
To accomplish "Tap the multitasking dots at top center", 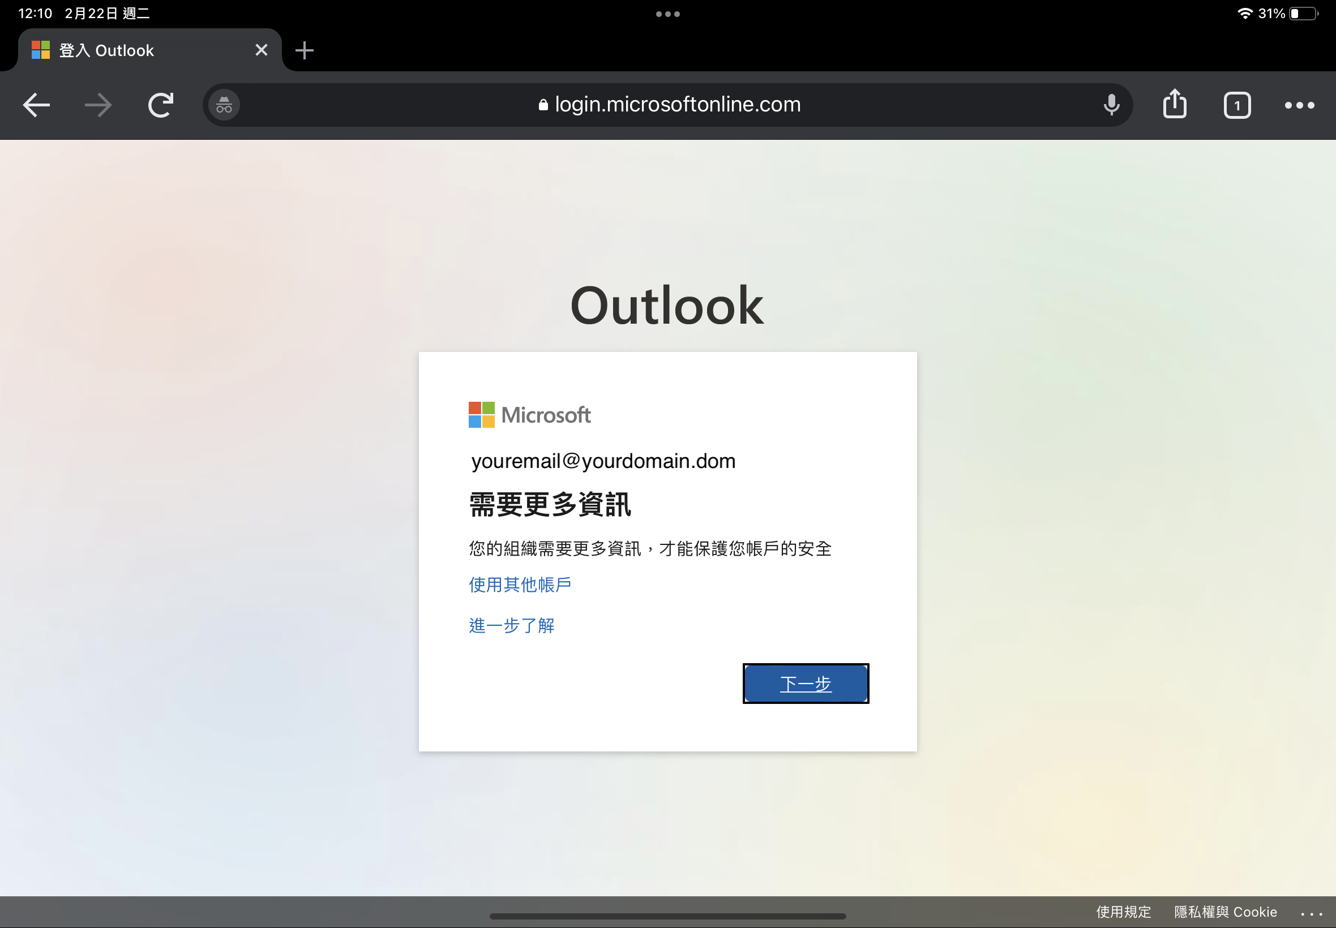I will 667,14.
